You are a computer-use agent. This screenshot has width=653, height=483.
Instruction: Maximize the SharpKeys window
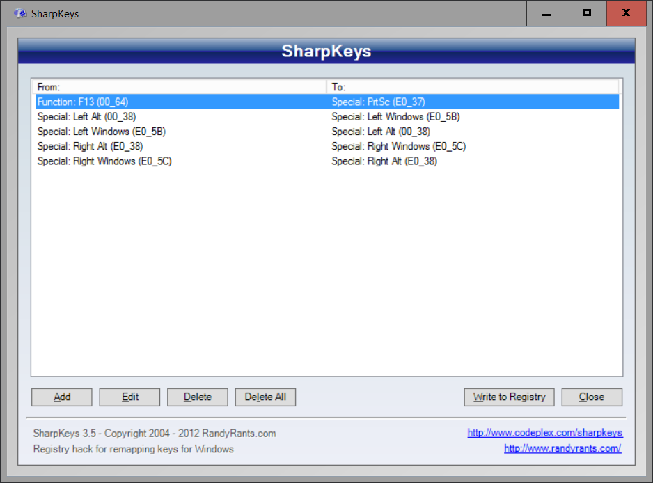(x=586, y=13)
